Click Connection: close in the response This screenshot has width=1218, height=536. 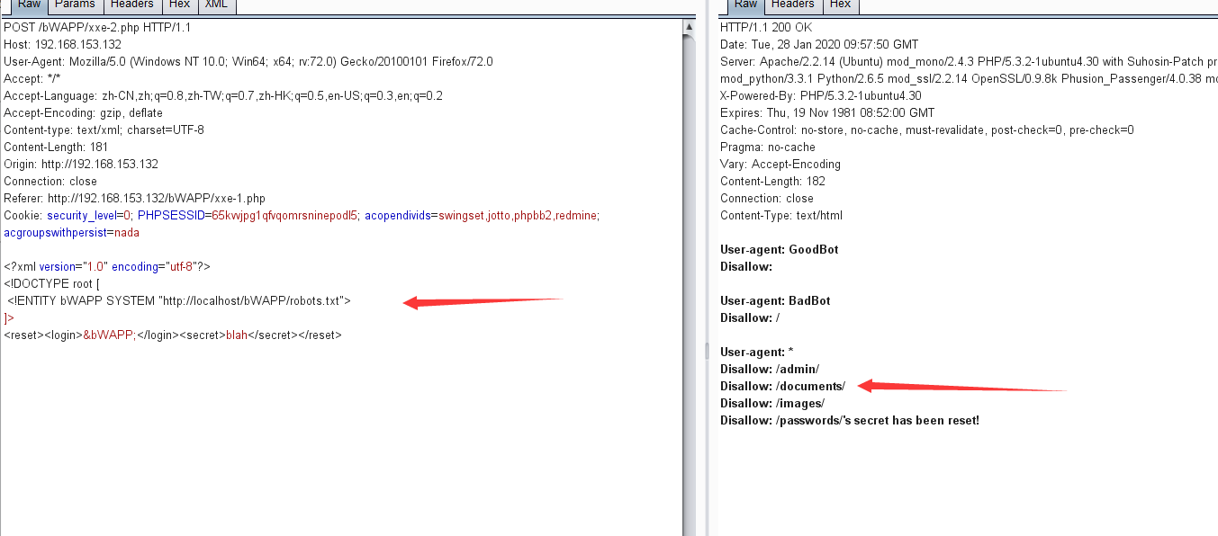pos(767,199)
